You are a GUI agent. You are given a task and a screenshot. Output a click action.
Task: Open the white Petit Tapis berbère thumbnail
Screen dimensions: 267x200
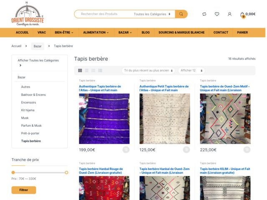click(x=164, y=118)
